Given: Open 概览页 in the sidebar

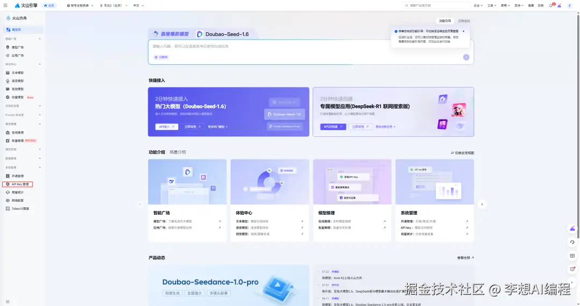Looking at the screenshot, I should pos(23,30).
